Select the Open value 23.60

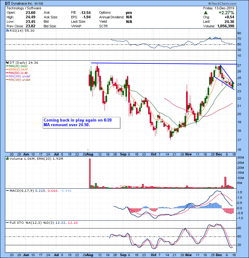pyautogui.click(x=31, y=13)
